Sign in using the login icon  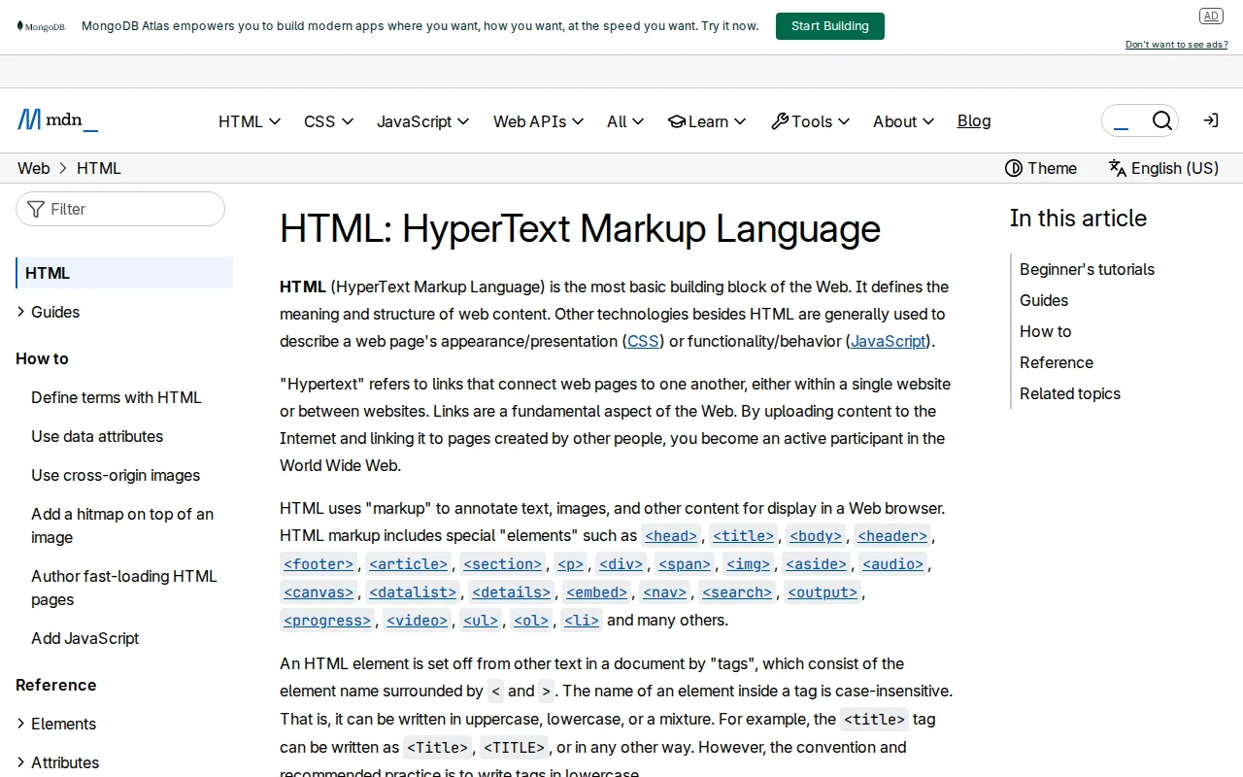1210,120
